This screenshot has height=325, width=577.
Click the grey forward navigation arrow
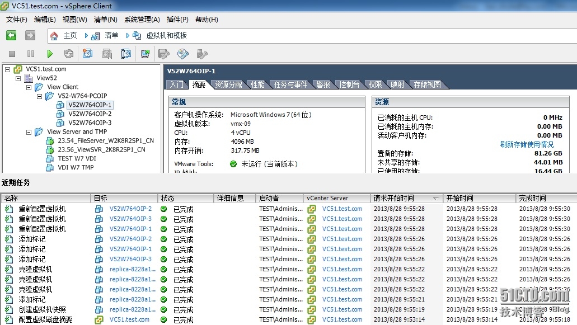coord(30,35)
